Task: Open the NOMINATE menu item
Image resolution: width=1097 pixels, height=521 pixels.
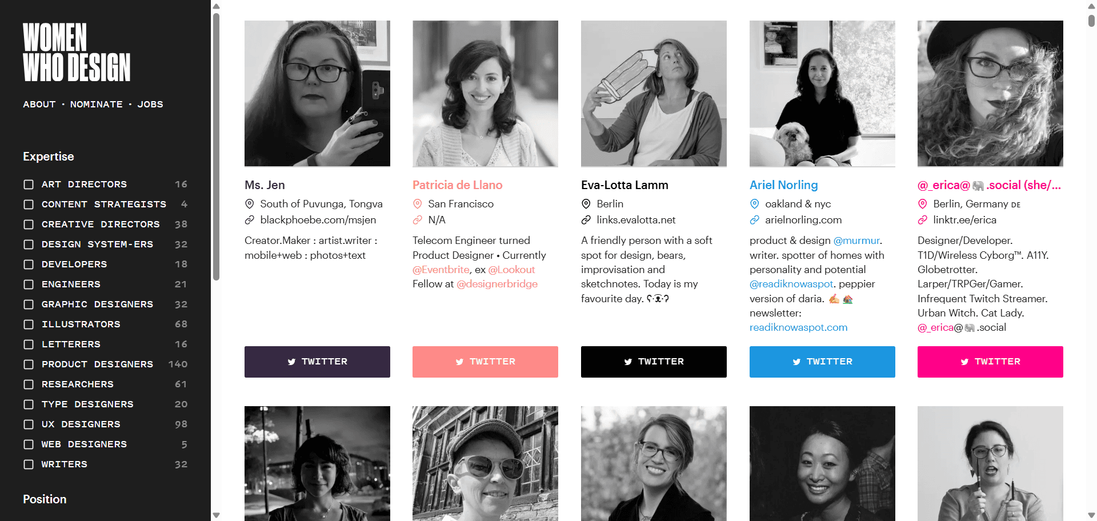Action: pos(96,104)
